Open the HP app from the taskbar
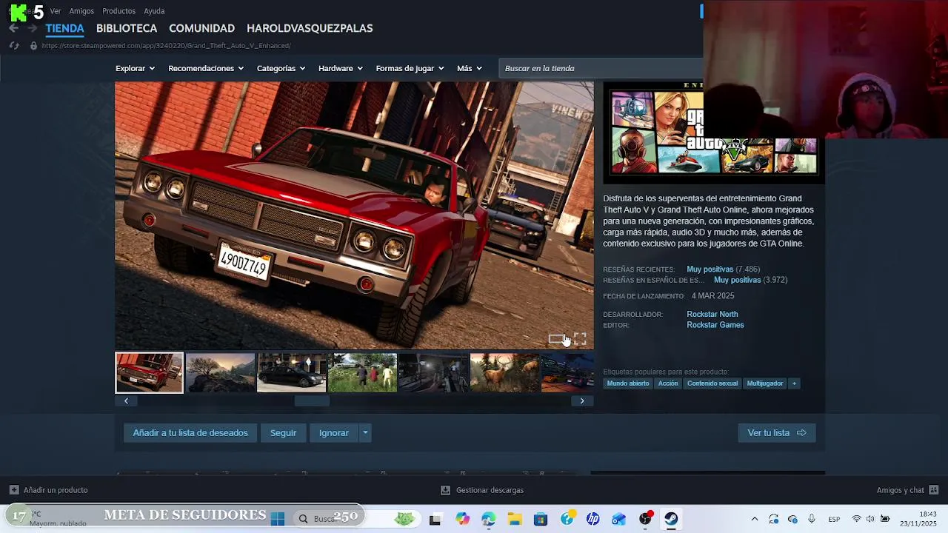This screenshot has height=533, width=948. (x=593, y=520)
